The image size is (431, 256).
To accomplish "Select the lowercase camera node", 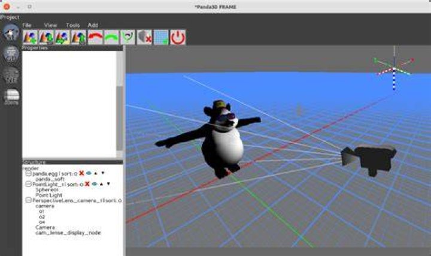I will [x=45, y=206].
